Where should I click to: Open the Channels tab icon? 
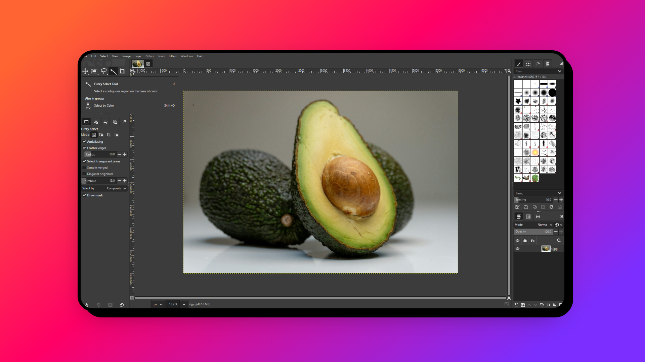528,217
